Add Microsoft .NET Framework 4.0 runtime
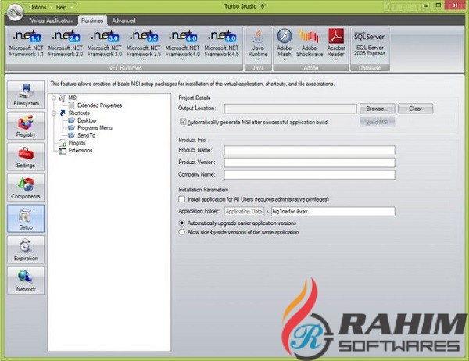The image size is (469, 361). pyautogui.click(x=182, y=43)
